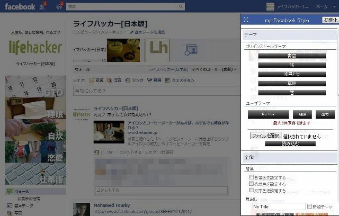Click the pencil icon beside 基本データを編集
This screenshot has width=339, height=216.
[131, 32]
